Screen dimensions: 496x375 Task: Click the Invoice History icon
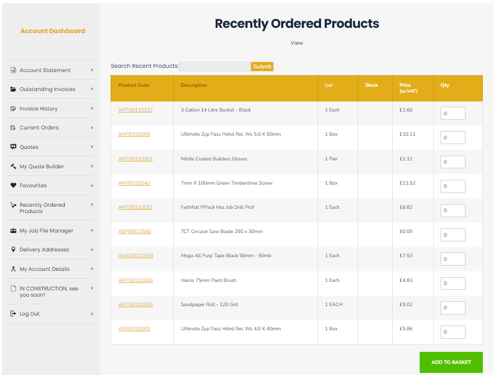[13, 109]
